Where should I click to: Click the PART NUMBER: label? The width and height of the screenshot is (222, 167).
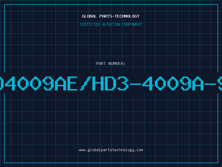tap(111, 63)
